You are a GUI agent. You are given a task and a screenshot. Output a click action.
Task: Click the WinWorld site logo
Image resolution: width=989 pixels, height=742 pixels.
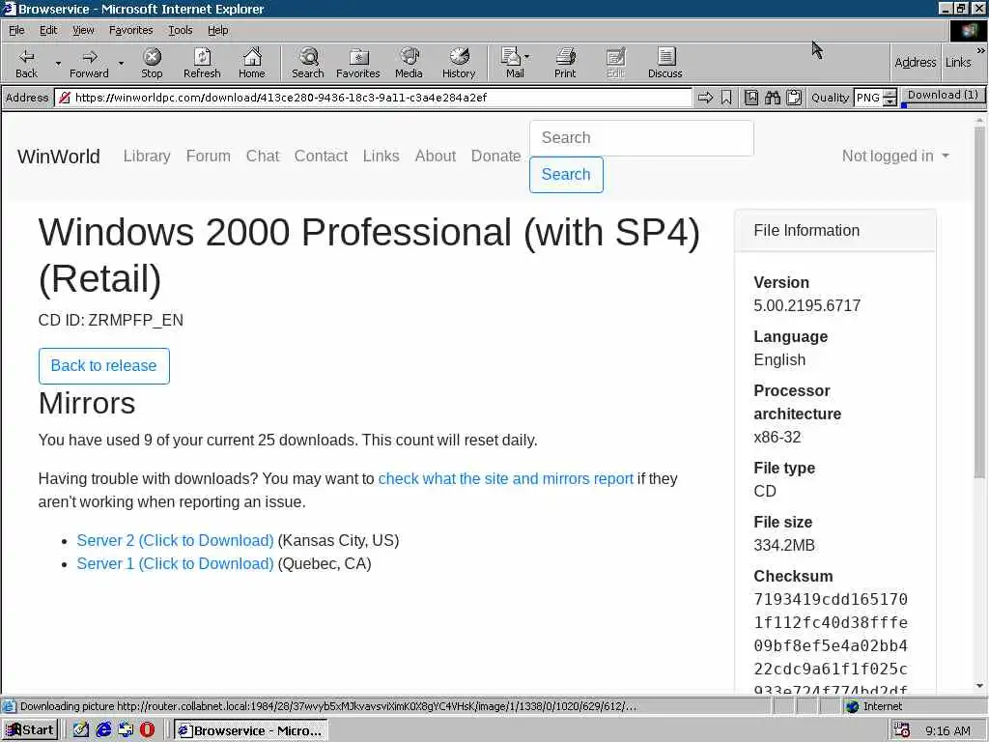point(59,156)
